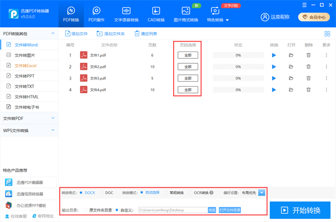Select 常规转换 conversion mode
Viewport: 336px width, 222px height.
click(174, 193)
